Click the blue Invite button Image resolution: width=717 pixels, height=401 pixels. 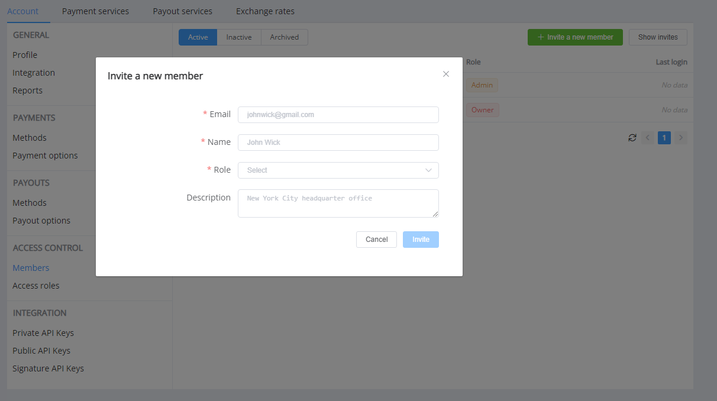tap(421, 240)
